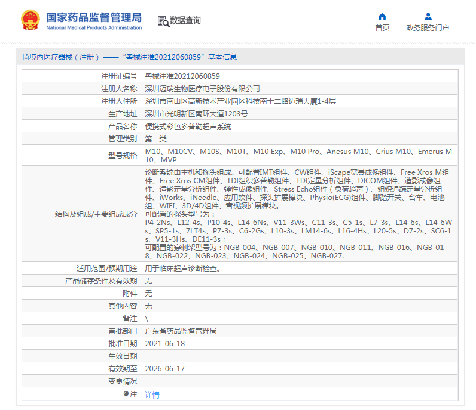Click the 产品储存条件及有效期 label
Screen dimensions: 476x410
(x=101, y=281)
